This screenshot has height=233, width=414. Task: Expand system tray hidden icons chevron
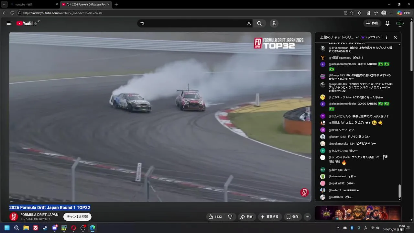point(338,228)
